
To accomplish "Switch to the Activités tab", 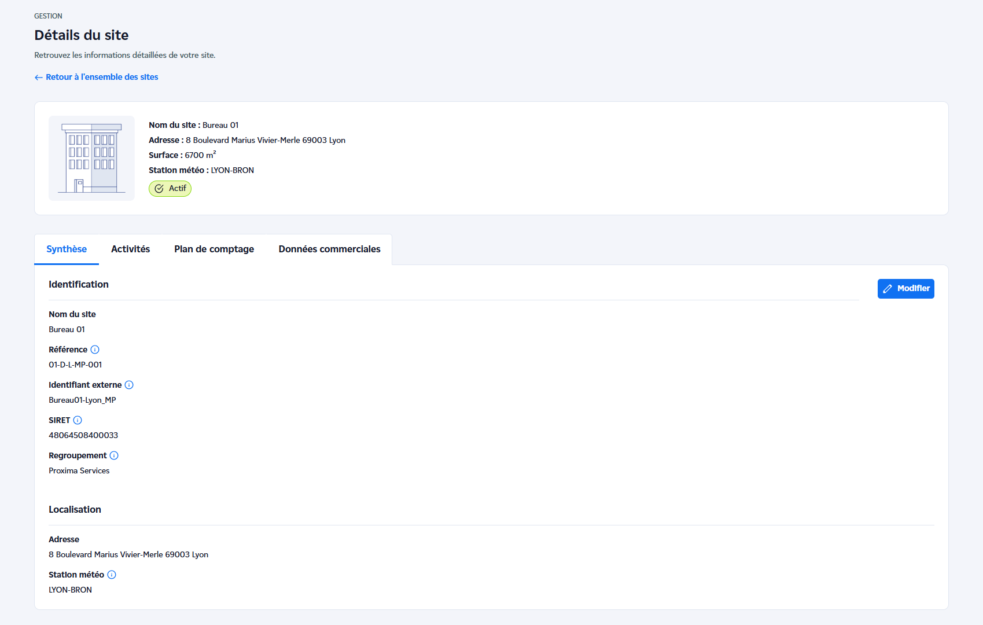I will 130,249.
